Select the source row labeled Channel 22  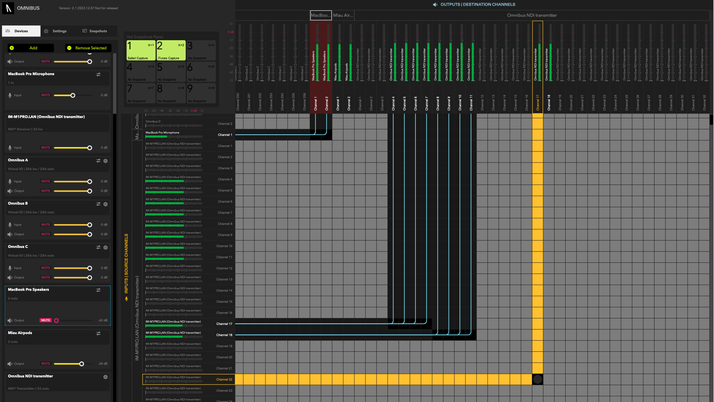tap(189, 379)
